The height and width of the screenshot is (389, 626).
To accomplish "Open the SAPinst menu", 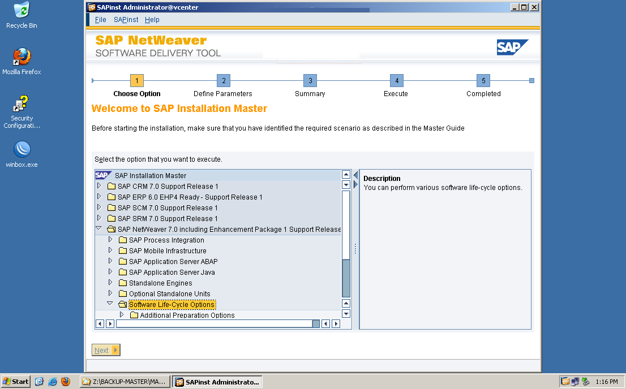I will [x=126, y=20].
